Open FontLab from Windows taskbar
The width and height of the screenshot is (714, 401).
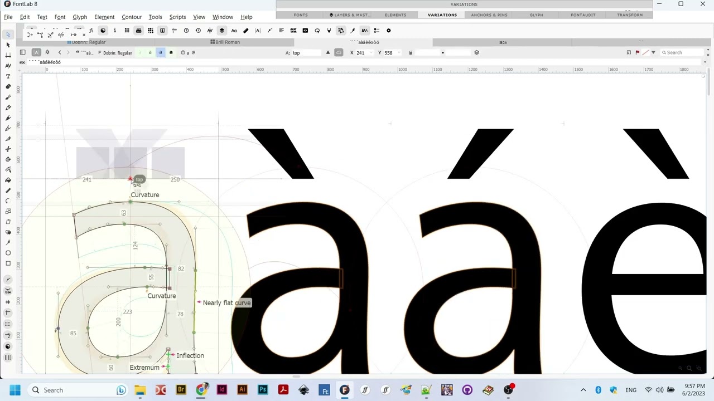344,390
